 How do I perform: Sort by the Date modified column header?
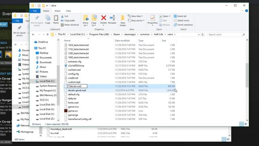[x=122, y=41]
